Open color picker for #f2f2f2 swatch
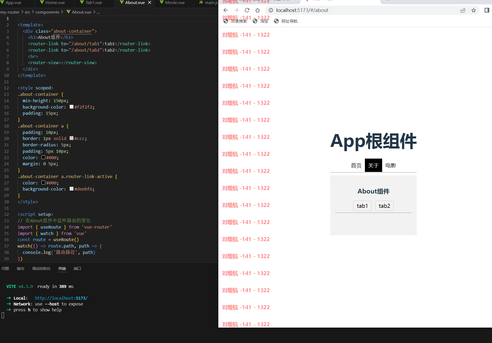Screen dimensions: 492x343 pos(72,107)
